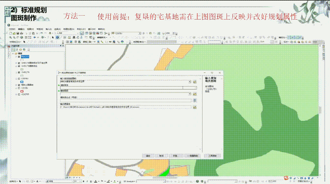
Task: Open the input layer dropdown arrow in dialog
Action: coord(189,82)
